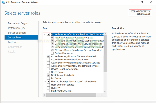Select DHCP Server role label

pos(58,72)
